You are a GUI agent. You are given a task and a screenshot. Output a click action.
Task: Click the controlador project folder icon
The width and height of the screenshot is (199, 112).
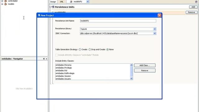coord(6,1)
